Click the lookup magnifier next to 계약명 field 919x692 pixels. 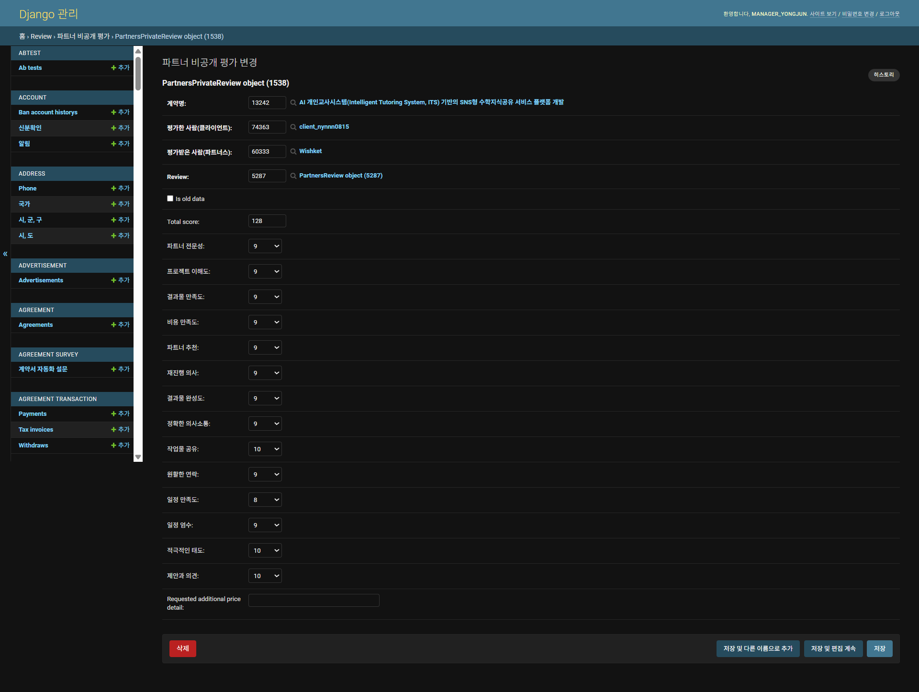[293, 103]
